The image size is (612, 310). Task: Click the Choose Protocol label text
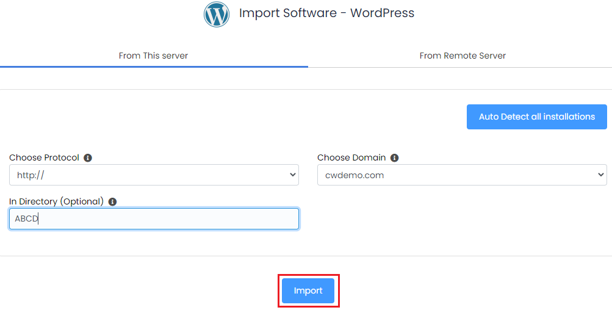point(44,158)
